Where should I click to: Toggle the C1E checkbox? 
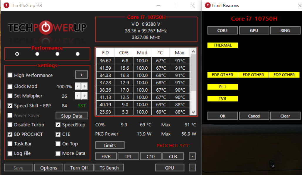point(58,134)
